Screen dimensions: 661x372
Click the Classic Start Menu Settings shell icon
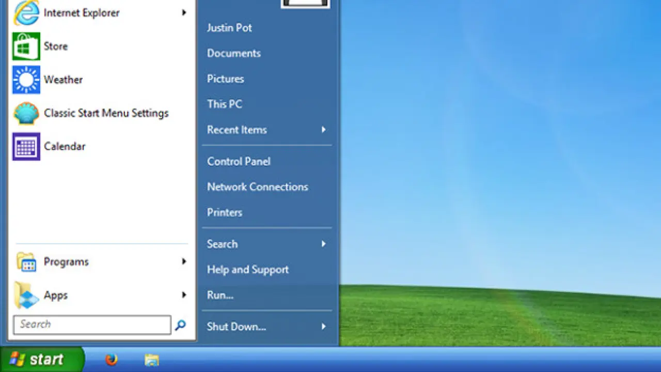[26, 113]
